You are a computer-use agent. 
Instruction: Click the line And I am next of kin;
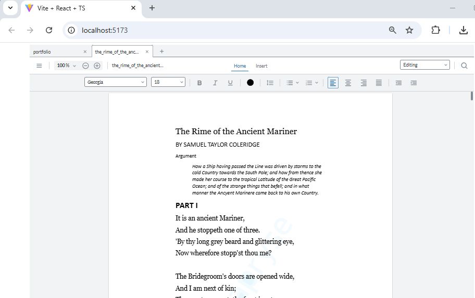point(205,288)
